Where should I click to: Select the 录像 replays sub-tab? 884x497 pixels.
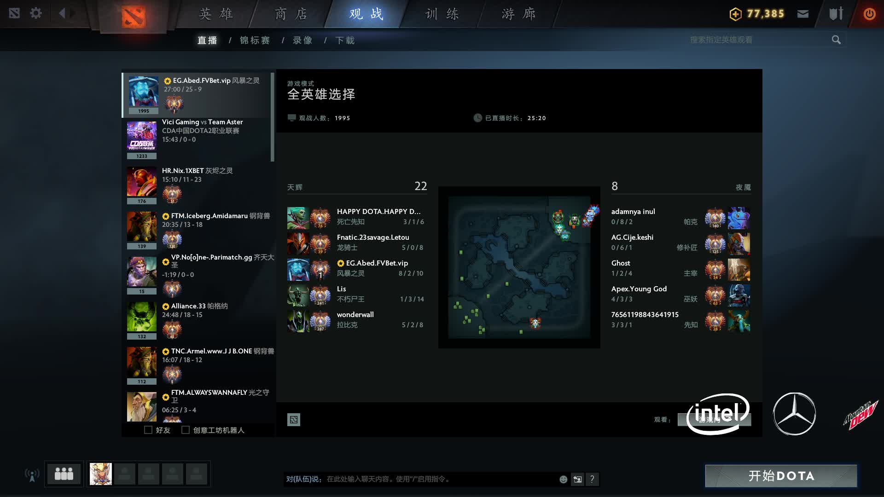pyautogui.click(x=302, y=40)
